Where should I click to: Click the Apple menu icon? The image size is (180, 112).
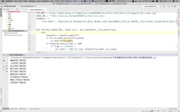tap(3, 1)
